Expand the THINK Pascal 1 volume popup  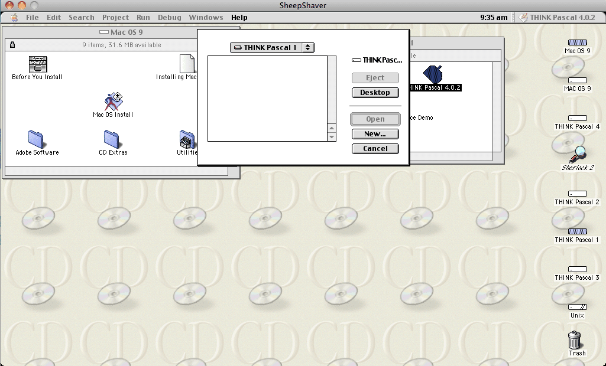(x=272, y=47)
